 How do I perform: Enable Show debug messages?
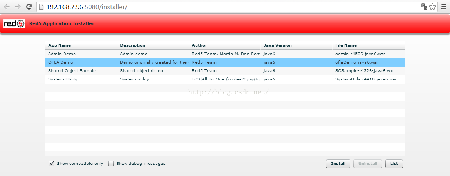(x=111, y=164)
